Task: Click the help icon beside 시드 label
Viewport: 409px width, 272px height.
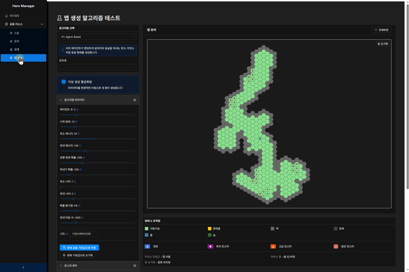Action: 67,234
